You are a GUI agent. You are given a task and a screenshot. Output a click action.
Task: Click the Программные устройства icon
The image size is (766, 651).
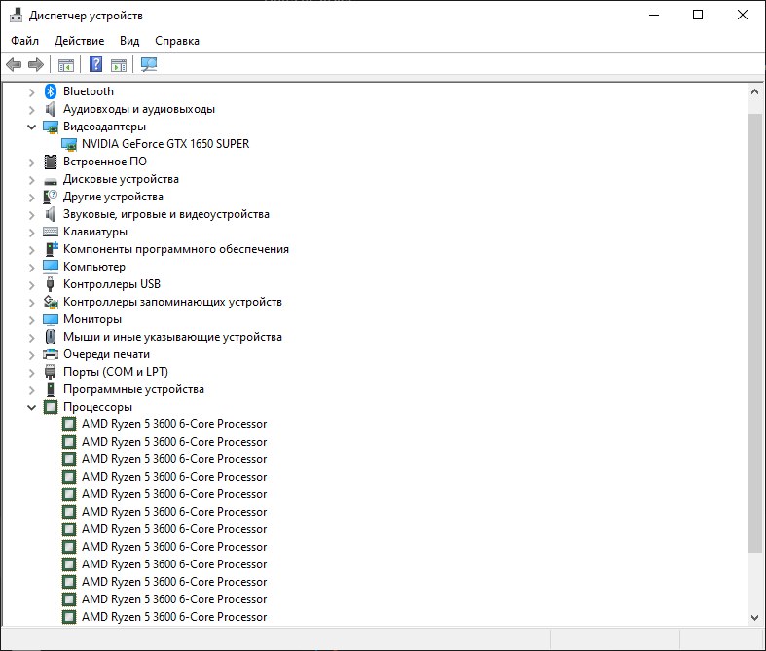click(x=50, y=389)
